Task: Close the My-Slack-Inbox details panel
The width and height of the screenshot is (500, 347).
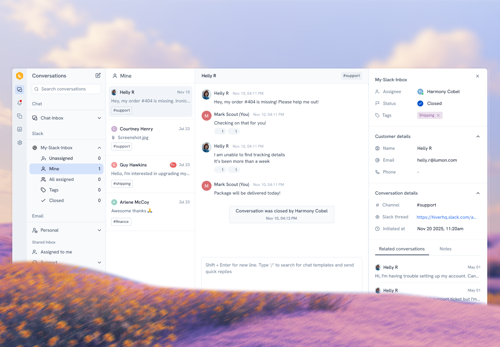Action: 477,76
